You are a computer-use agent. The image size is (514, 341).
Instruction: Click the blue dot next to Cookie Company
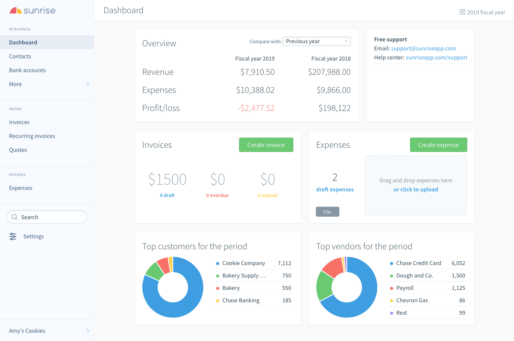218,264
